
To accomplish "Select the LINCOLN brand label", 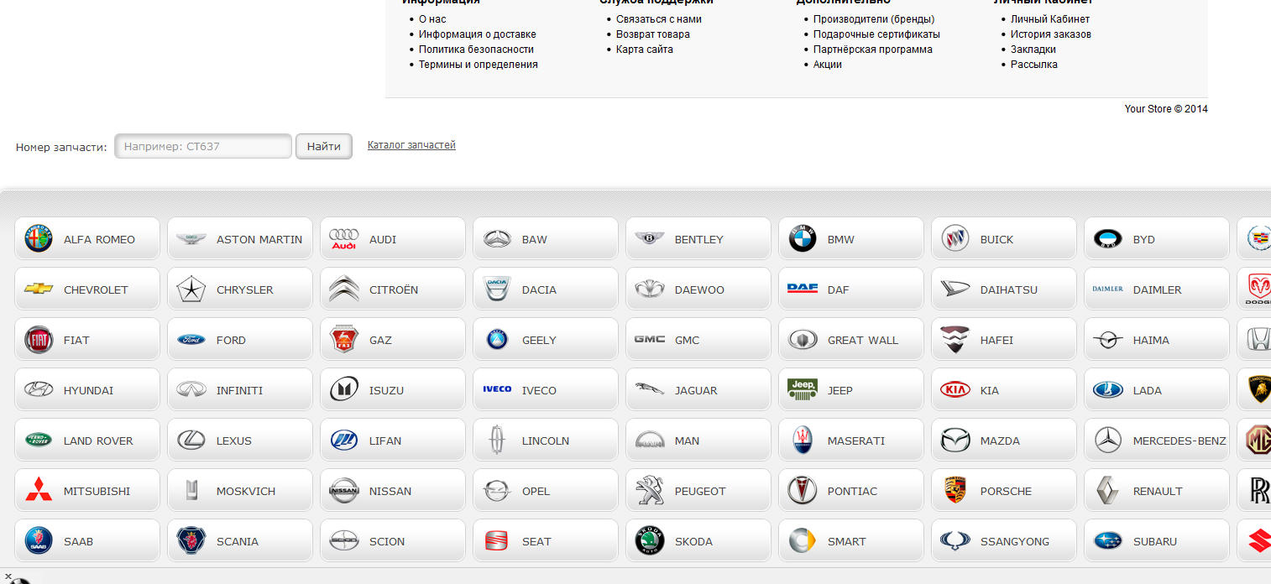I will [546, 441].
